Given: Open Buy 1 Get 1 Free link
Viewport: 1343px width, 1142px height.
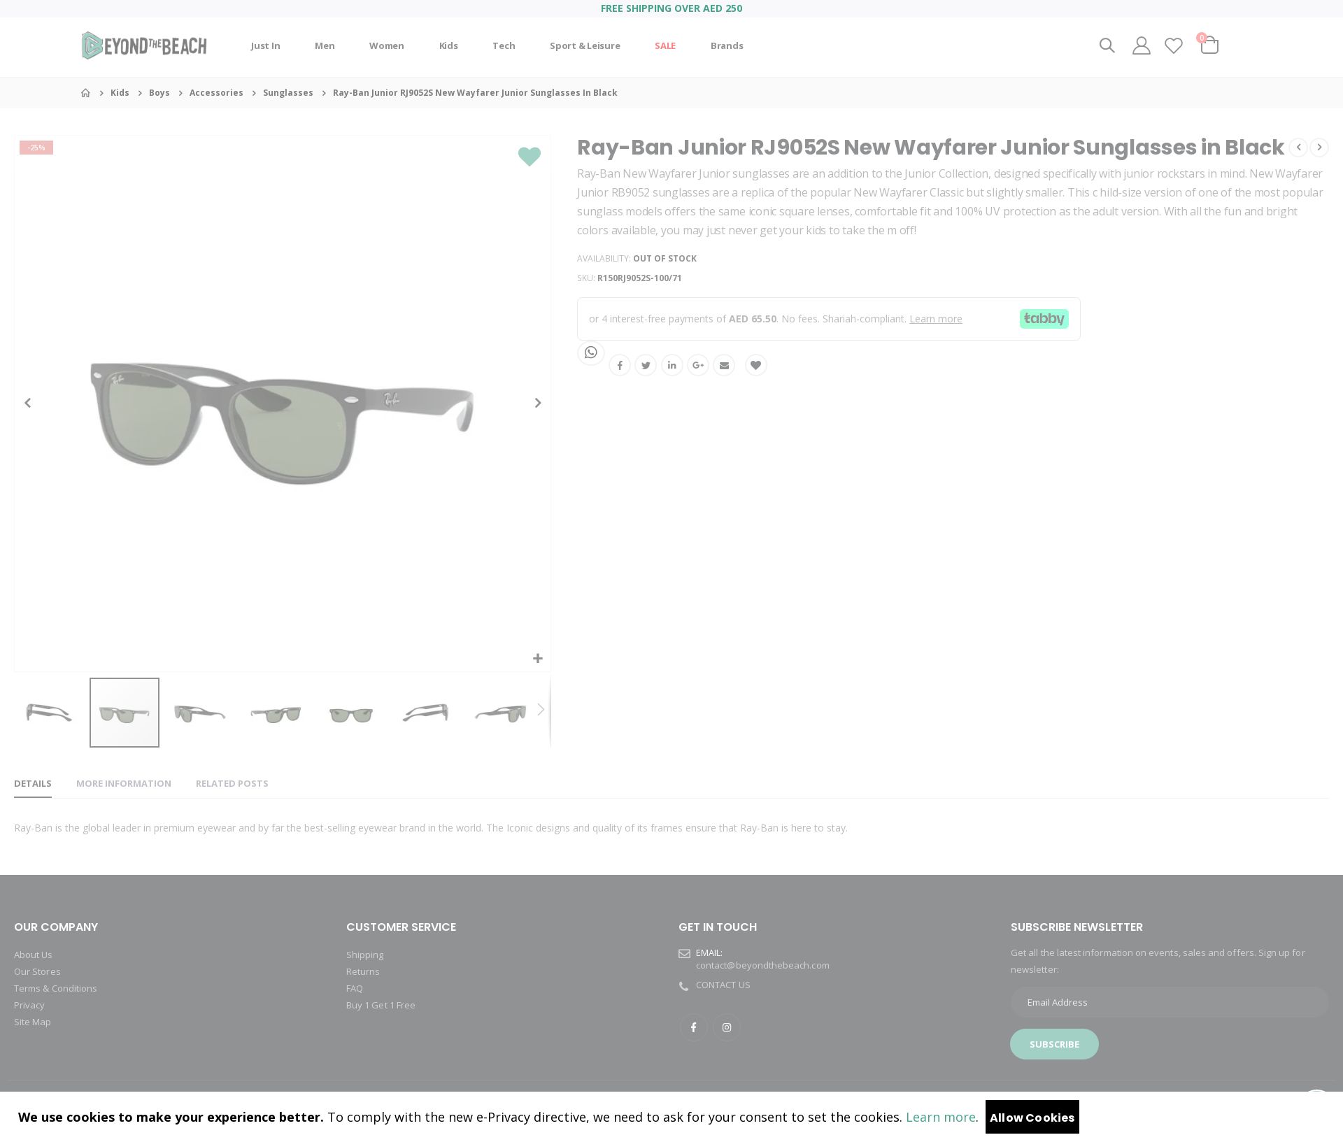Looking at the screenshot, I should coord(381,1005).
